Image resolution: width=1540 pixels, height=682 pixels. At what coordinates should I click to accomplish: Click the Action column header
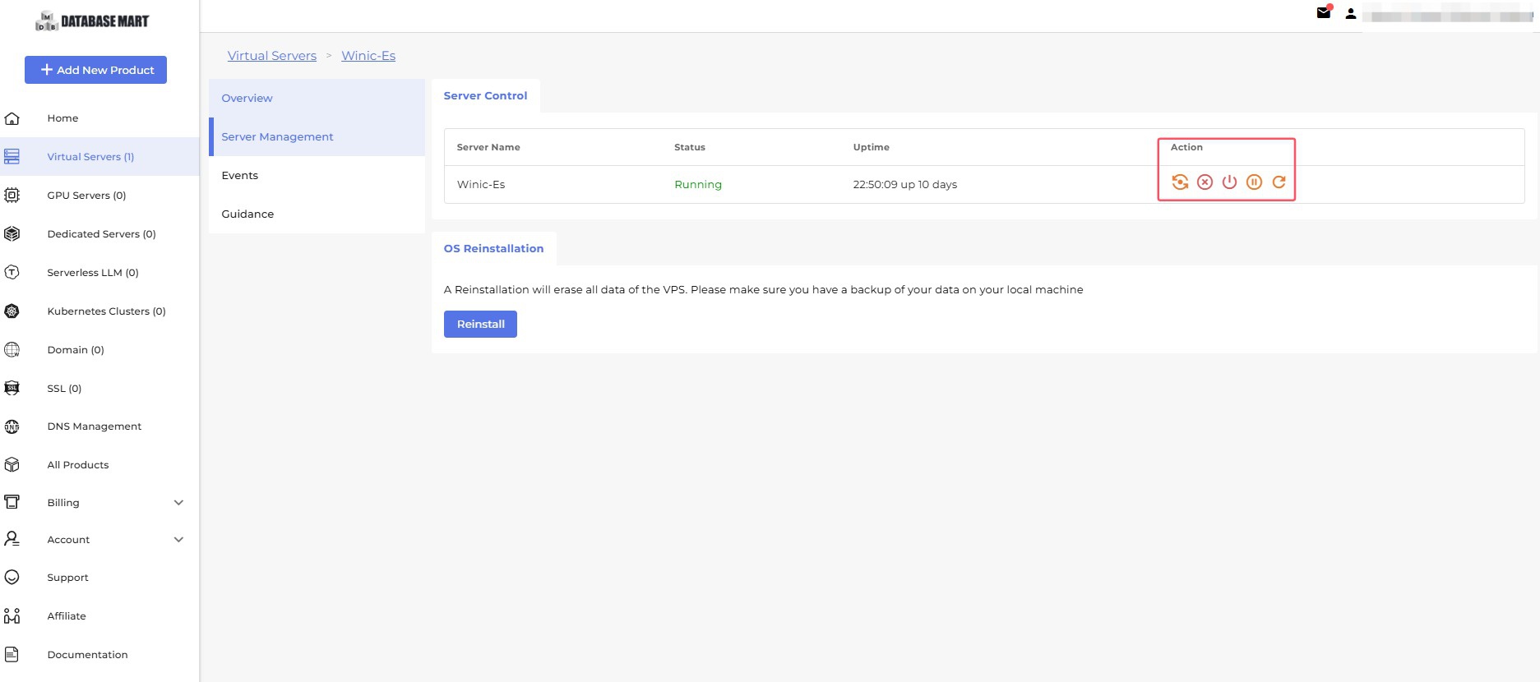point(1186,147)
